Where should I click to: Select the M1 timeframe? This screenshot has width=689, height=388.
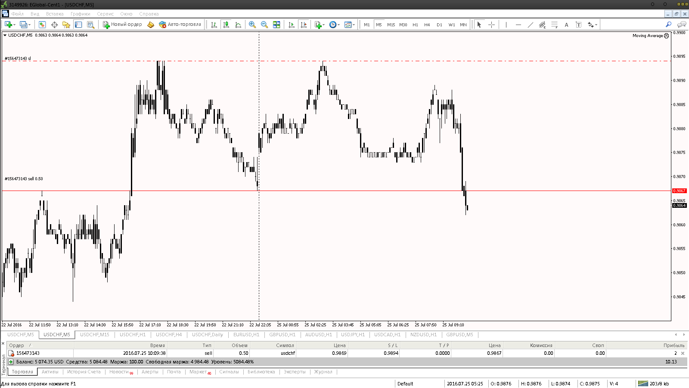(367, 25)
